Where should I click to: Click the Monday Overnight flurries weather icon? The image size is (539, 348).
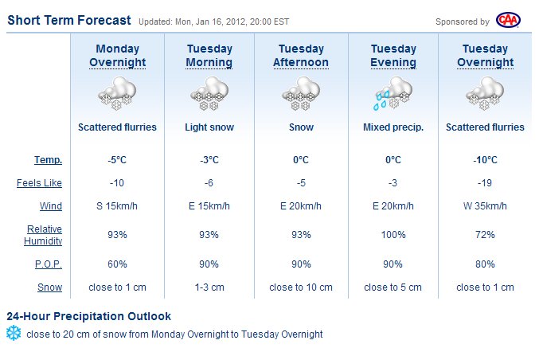(x=117, y=95)
